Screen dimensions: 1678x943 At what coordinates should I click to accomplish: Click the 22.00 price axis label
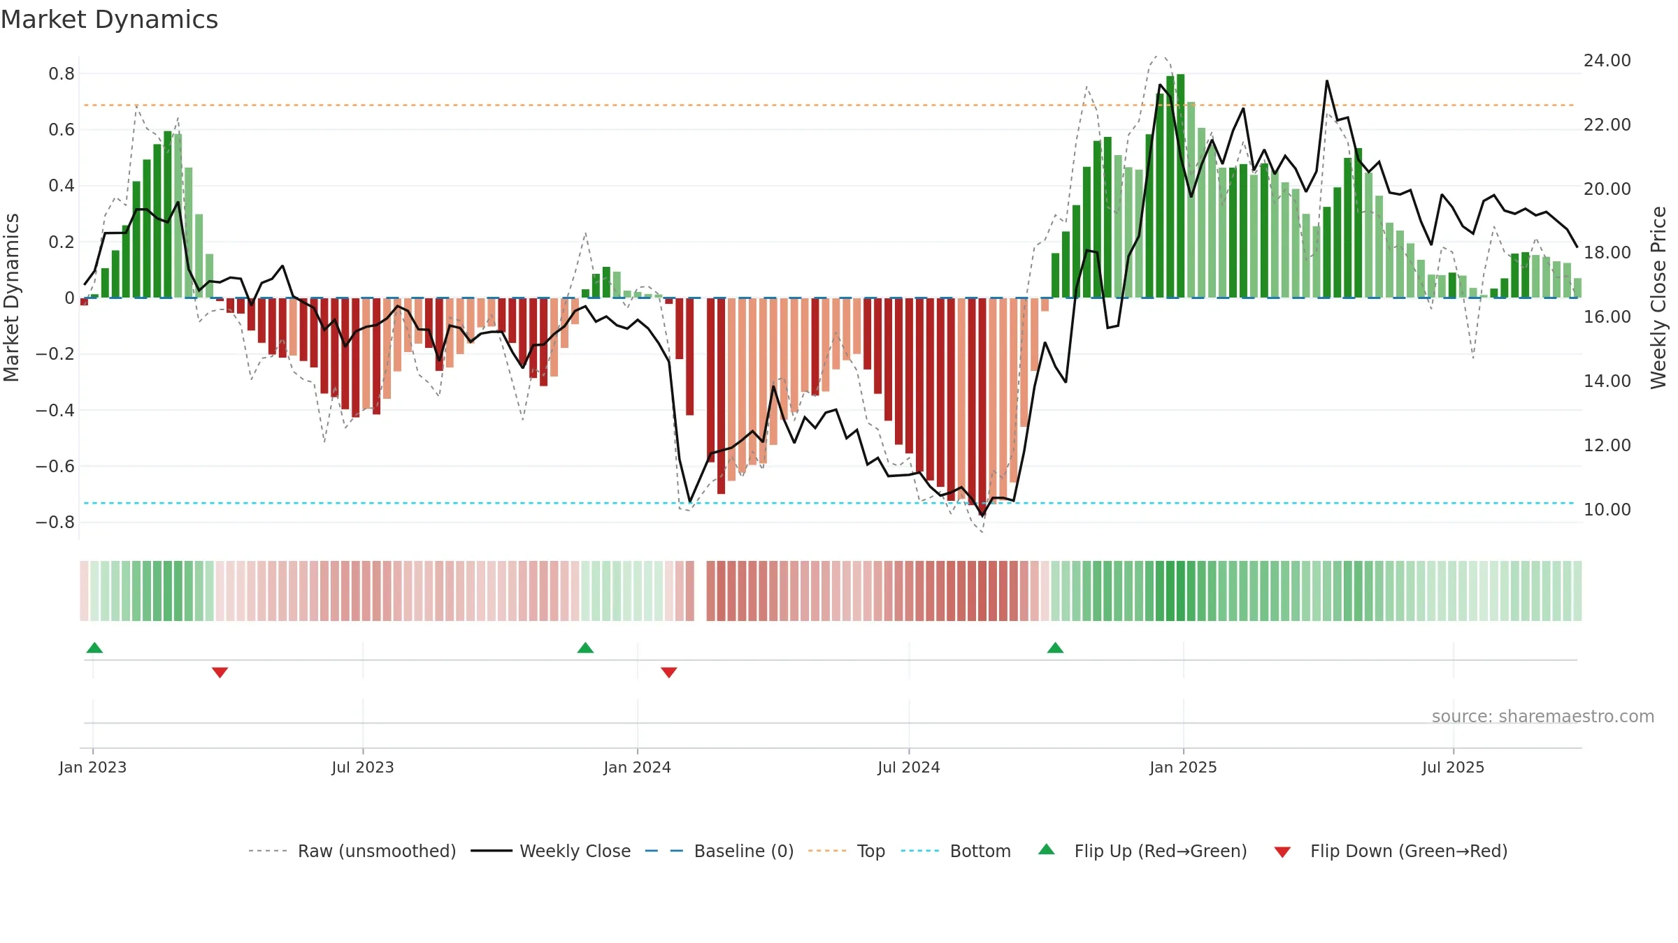pyautogui.click(x=1607, y=125)
